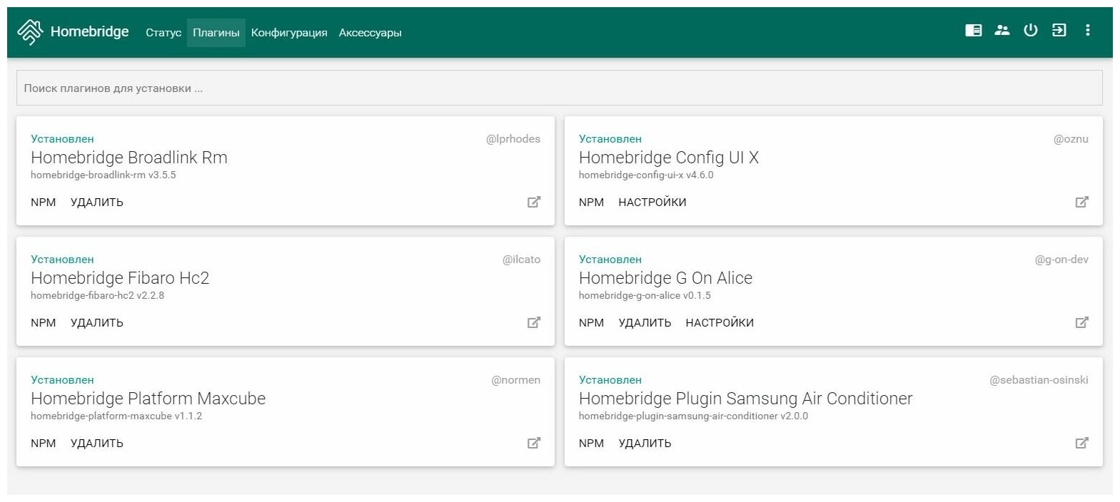Open external link for Samsung Air Conditioner plugin
This screenshot has width=1120, height=502.
coord(1082,443)
